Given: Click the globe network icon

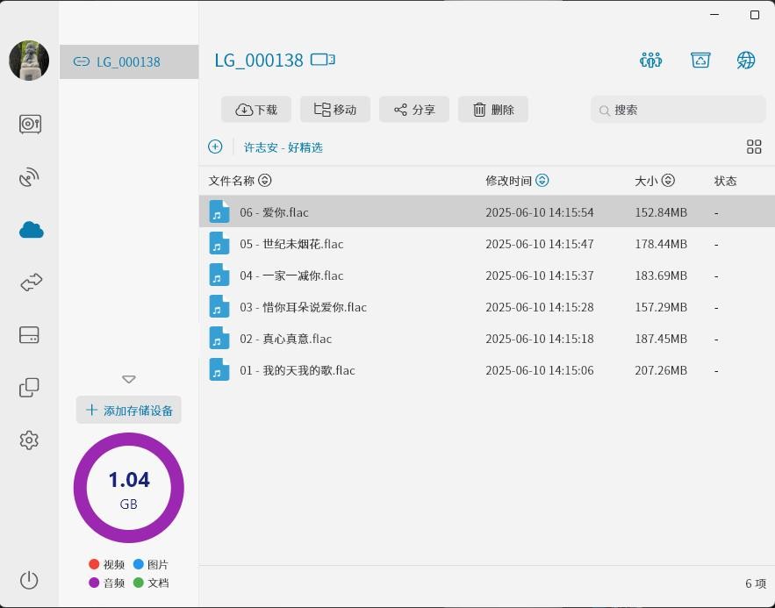Looking at the screenshot, I should pyautogui.click(x=746, y=60).
